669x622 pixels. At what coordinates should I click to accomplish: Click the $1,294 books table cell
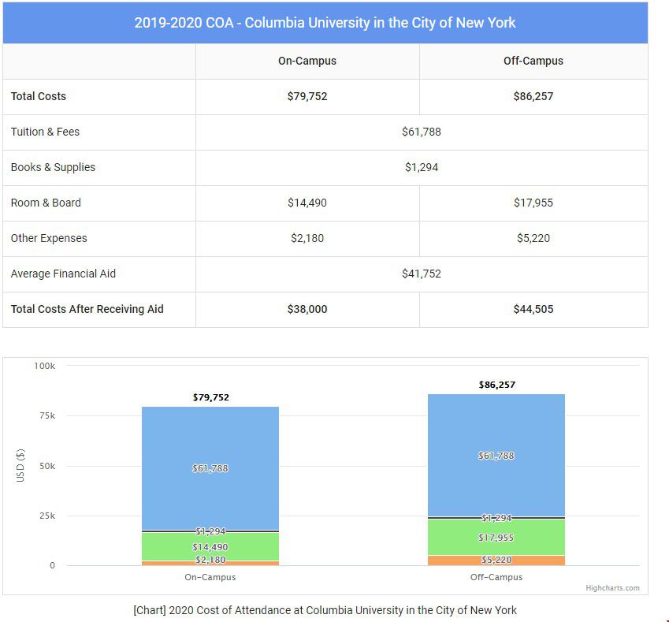[x=422, y=167]
